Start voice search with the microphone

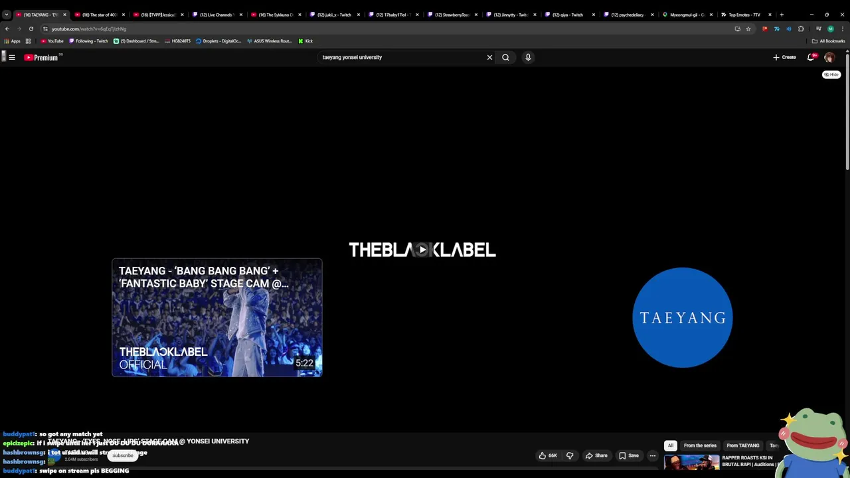pyautogui.click(x=528, y=57)
